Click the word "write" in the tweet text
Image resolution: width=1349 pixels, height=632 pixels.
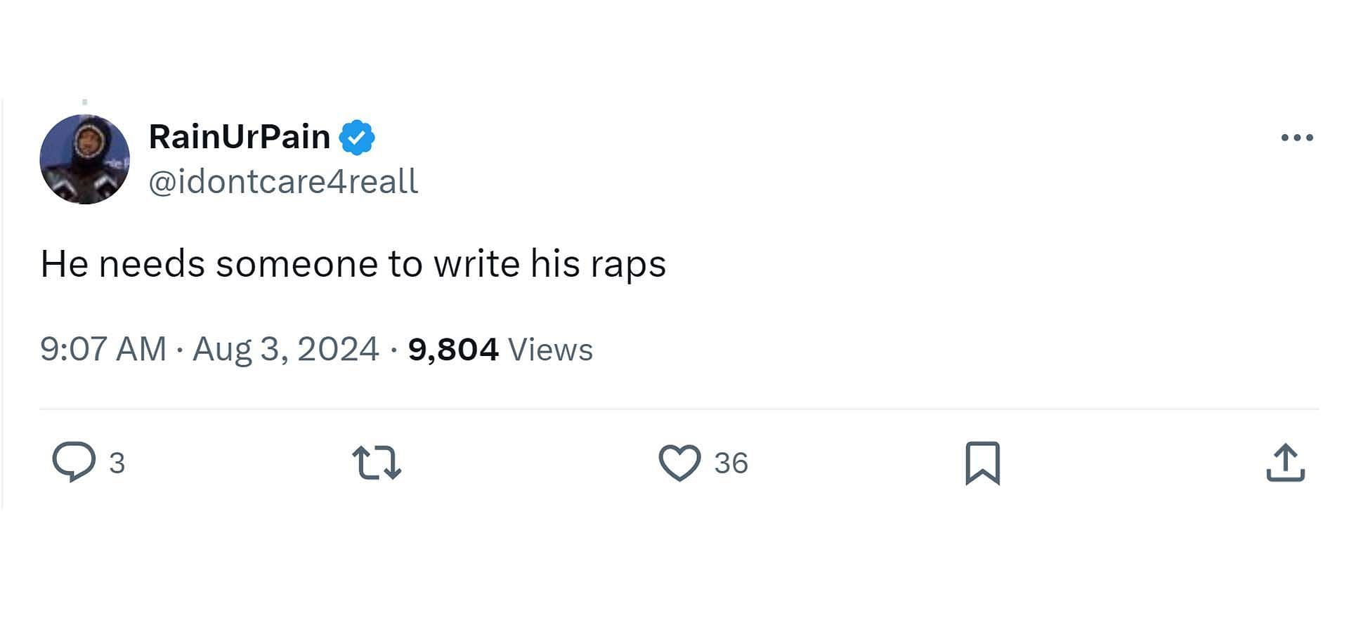[476, 265]
